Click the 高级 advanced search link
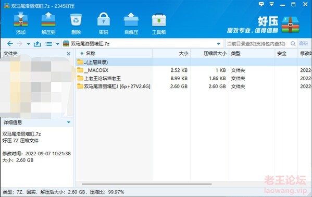Screen dimensions: 312x197 coord(304,43)
